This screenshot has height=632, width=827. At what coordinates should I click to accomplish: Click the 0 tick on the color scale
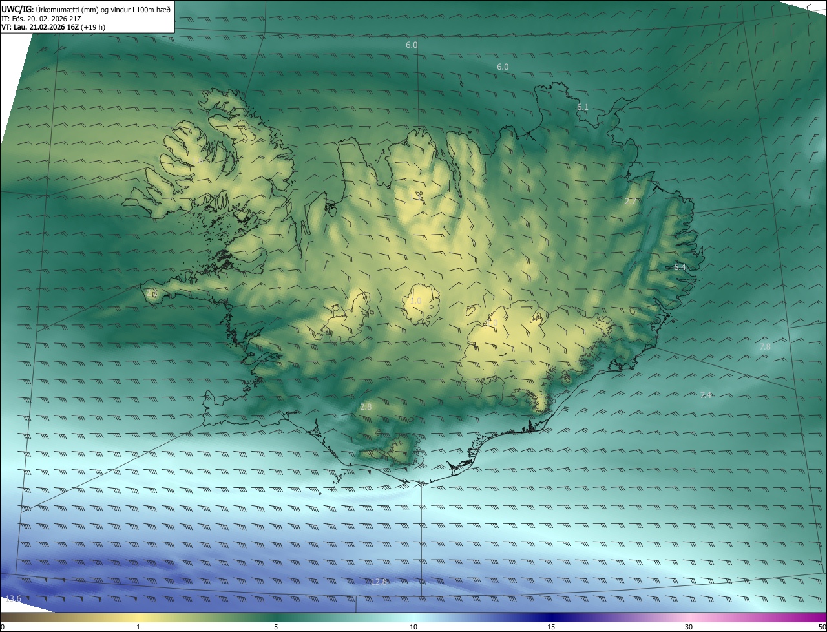[3, 627]
